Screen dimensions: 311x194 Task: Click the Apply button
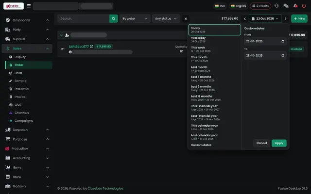279,143
